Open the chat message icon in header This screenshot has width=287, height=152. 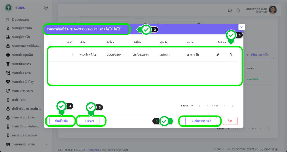pyautogui.click(x=230, y=10)
